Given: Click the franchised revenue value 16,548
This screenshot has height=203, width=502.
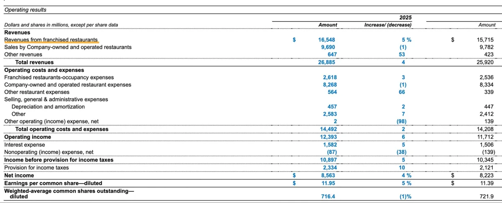Looking at the screenshot, I should click(x=328, y=40).
